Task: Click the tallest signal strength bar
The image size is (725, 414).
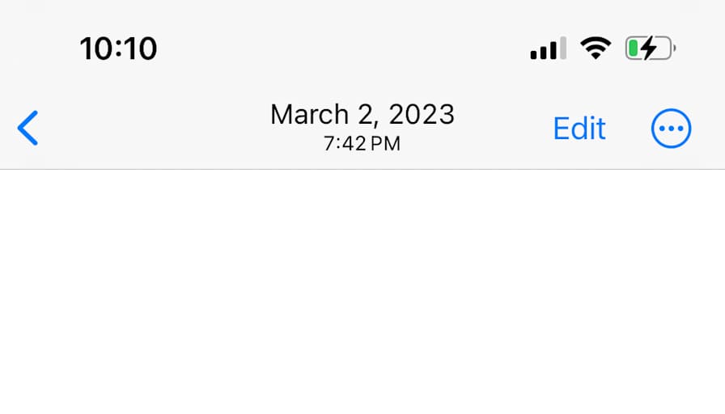Action: (x=562, y=48)
